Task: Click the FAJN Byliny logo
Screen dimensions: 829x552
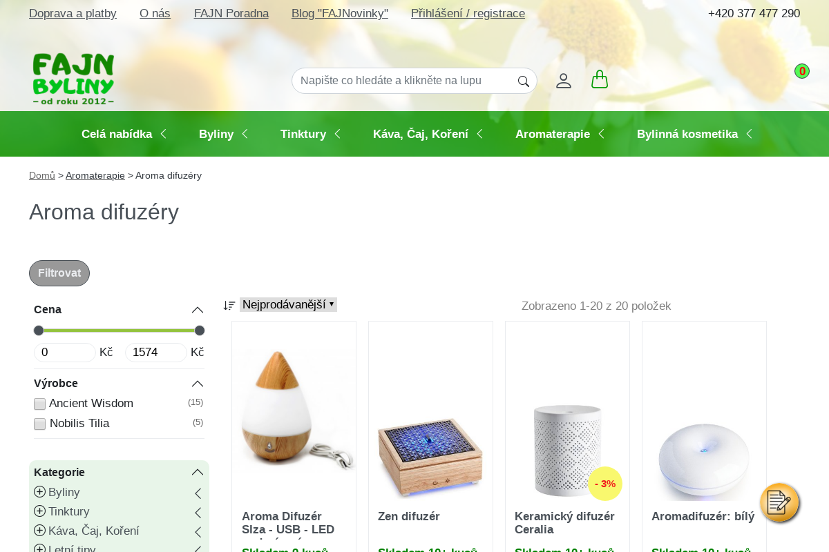Action: coord(73,79)
